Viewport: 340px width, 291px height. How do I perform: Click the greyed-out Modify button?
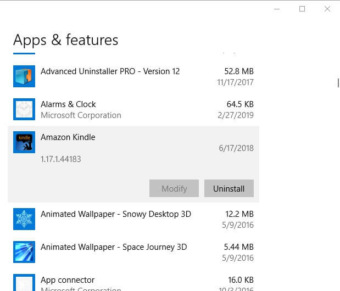pyautogui.click(x=174, y=188)
